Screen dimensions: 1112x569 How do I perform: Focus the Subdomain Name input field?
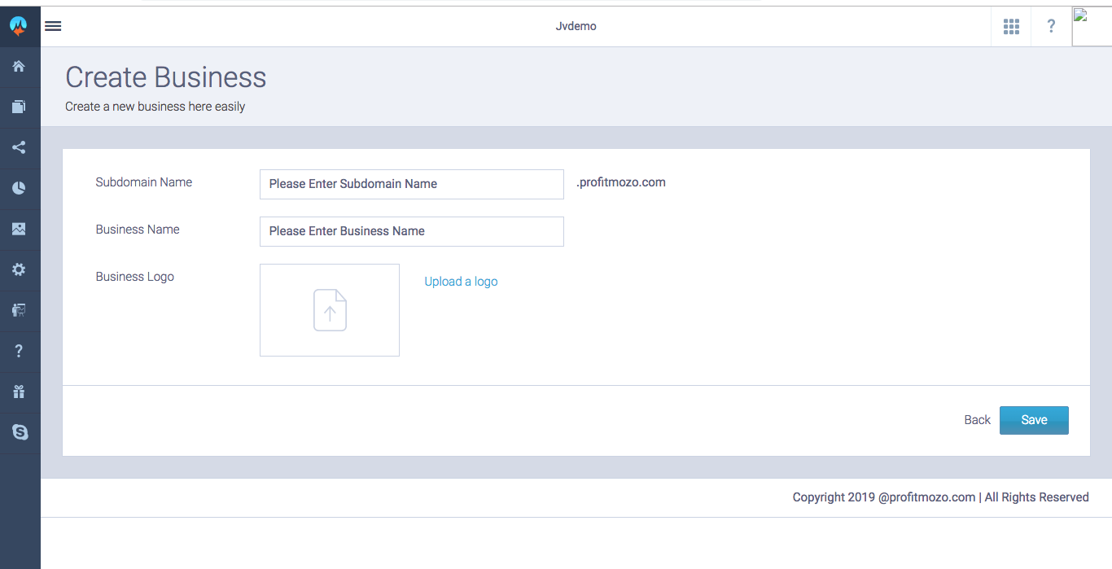pos(411,184)
